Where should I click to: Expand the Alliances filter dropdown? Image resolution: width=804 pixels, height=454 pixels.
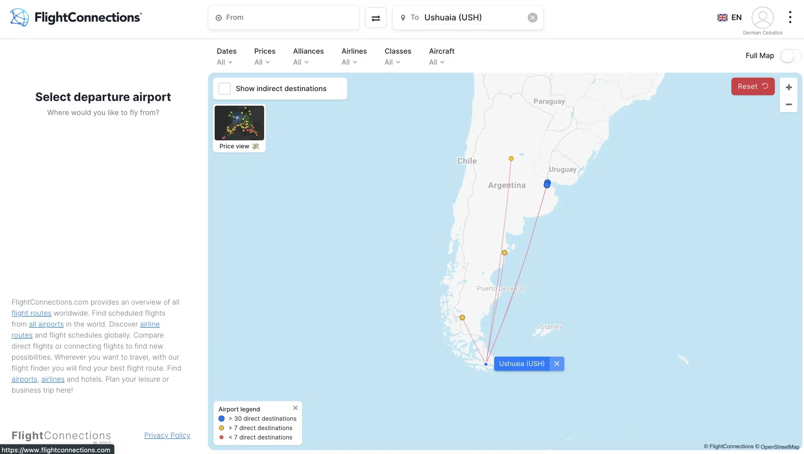pos(308,56)
